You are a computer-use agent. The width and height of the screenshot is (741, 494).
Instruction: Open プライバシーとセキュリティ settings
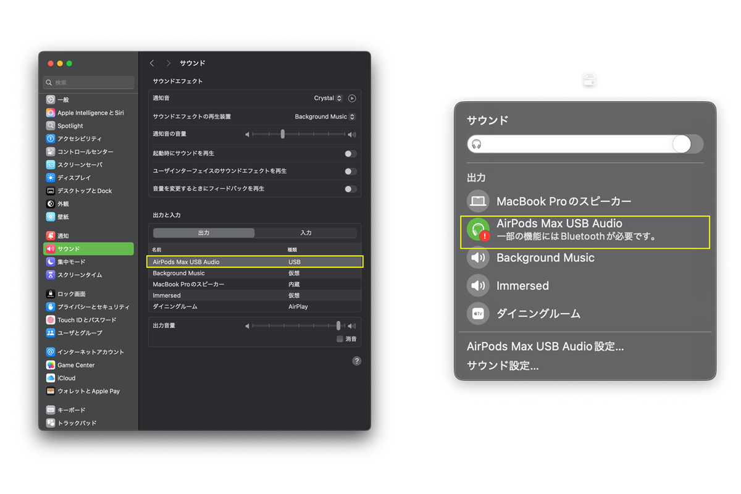point(88,307)
